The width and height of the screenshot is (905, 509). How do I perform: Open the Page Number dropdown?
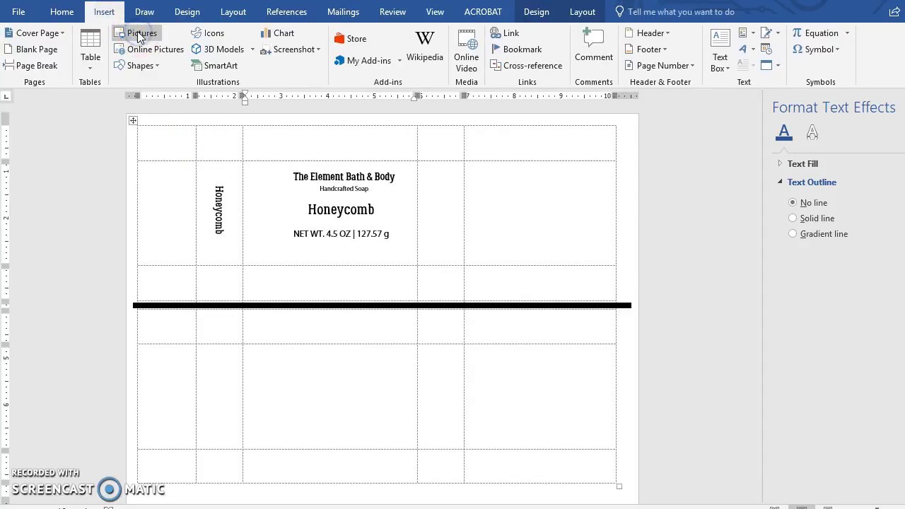click(x=660, y=66)
